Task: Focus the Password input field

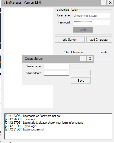Action: (92, 22)
